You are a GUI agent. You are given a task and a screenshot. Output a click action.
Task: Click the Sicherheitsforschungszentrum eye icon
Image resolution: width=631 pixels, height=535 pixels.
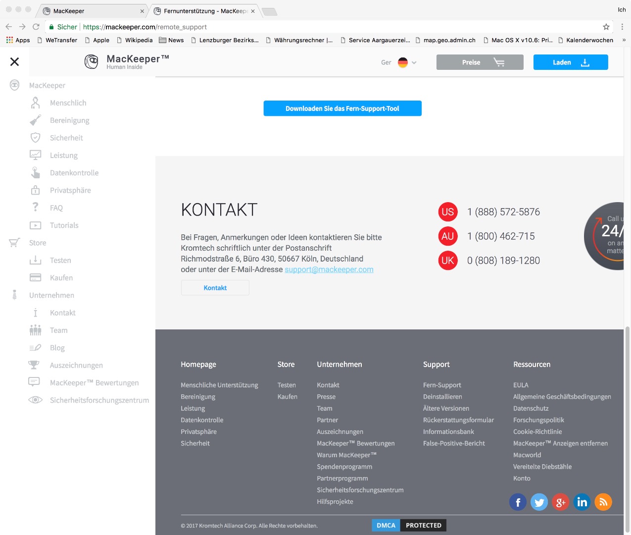tap(35, 400)
